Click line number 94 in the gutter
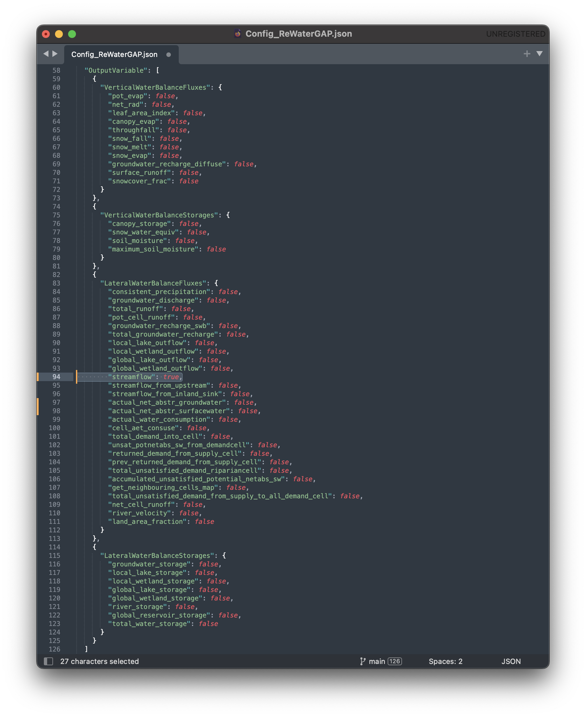 pos(56,377)
